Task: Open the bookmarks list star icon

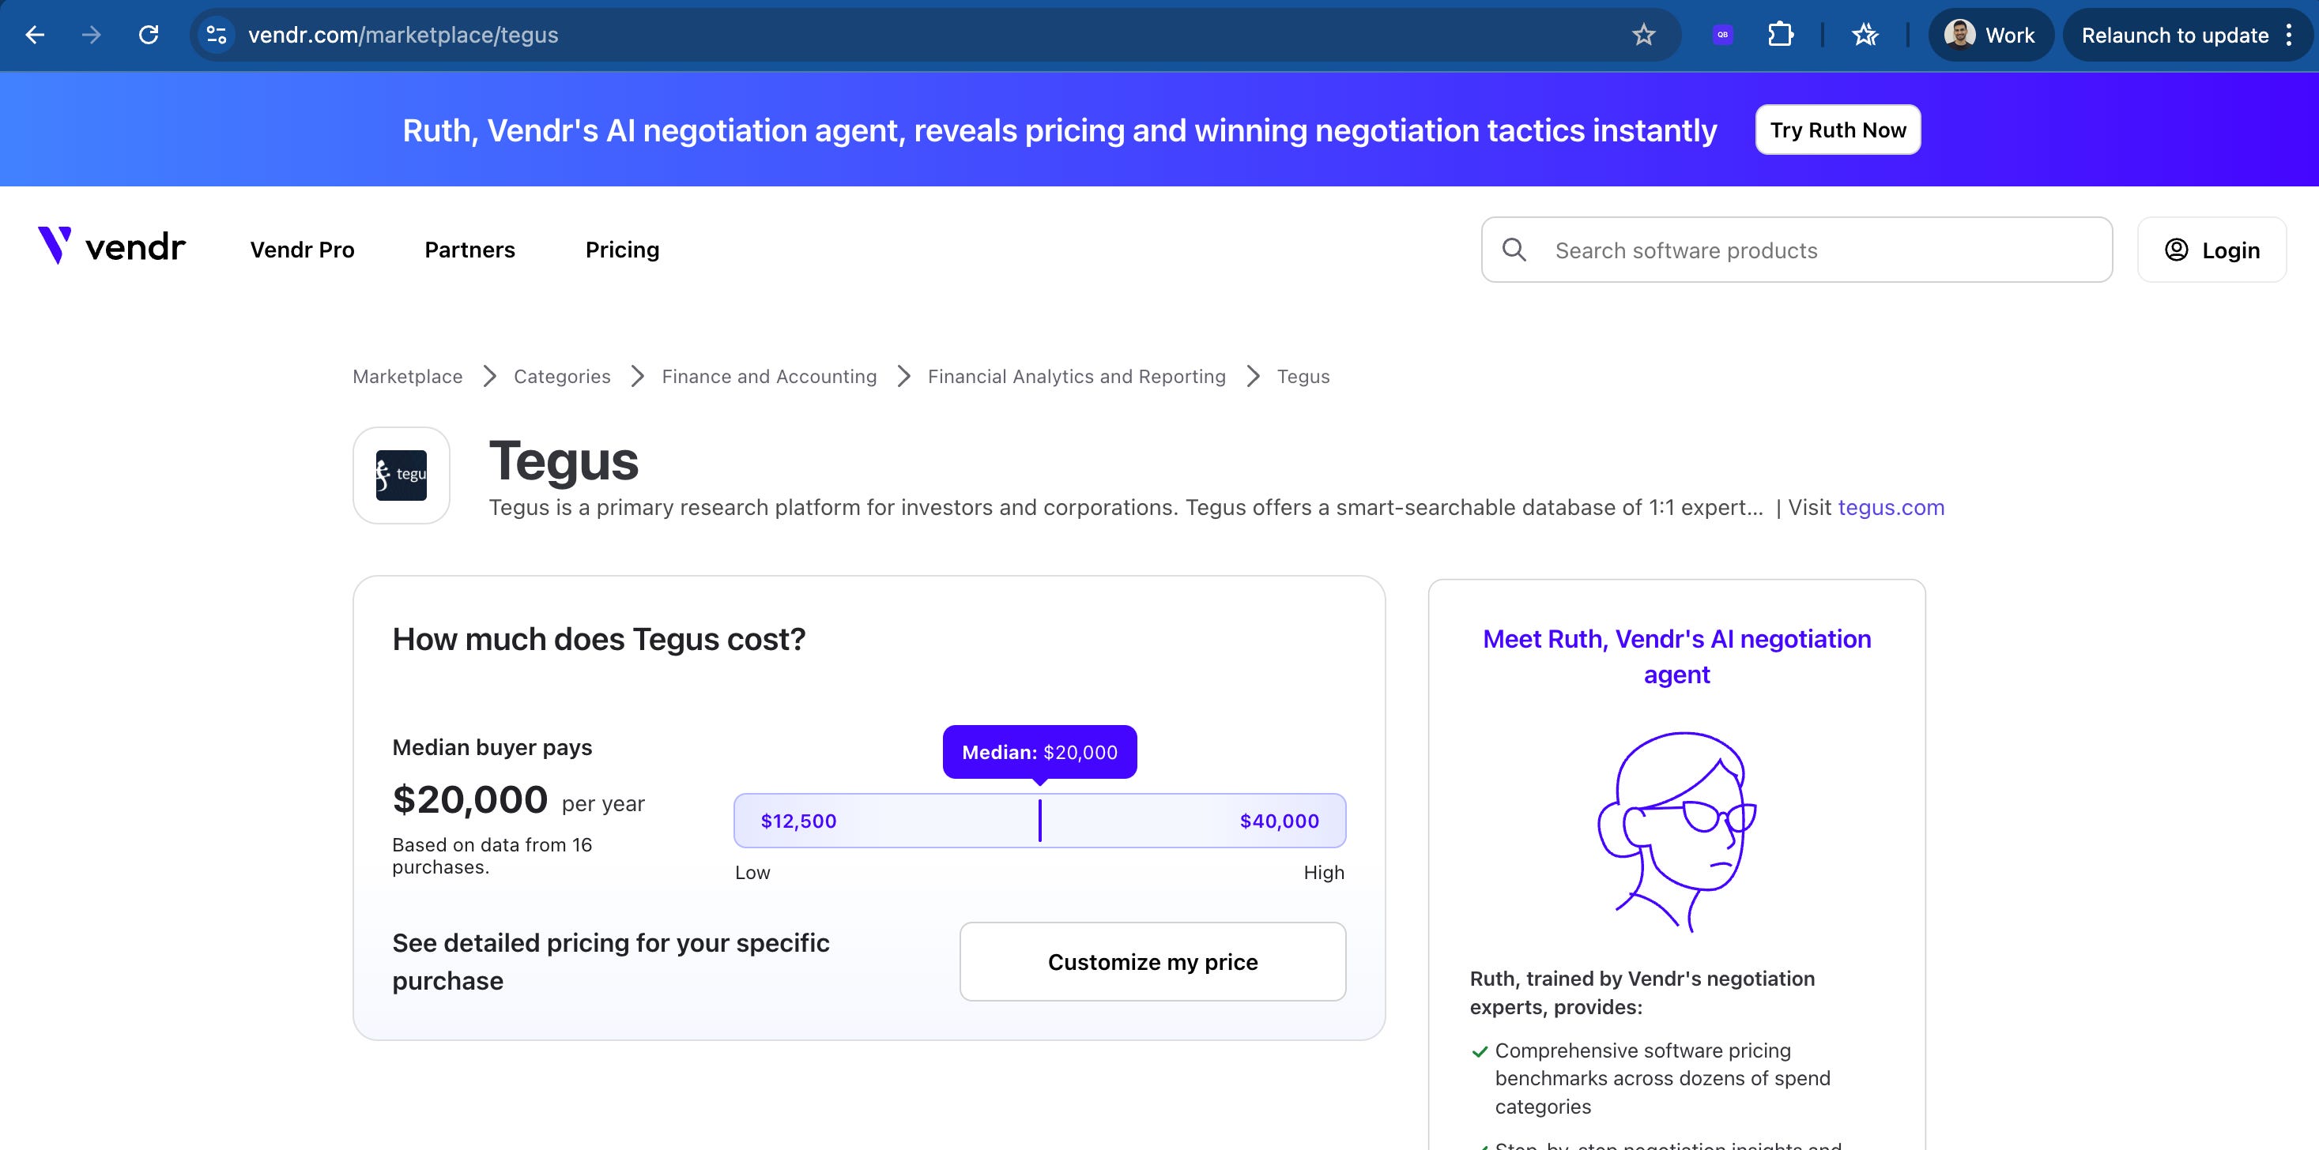Action: [1865, 35]
